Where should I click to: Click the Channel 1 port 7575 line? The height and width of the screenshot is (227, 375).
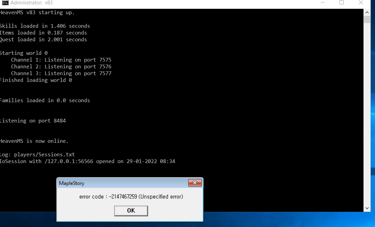[x=61, y=60]
